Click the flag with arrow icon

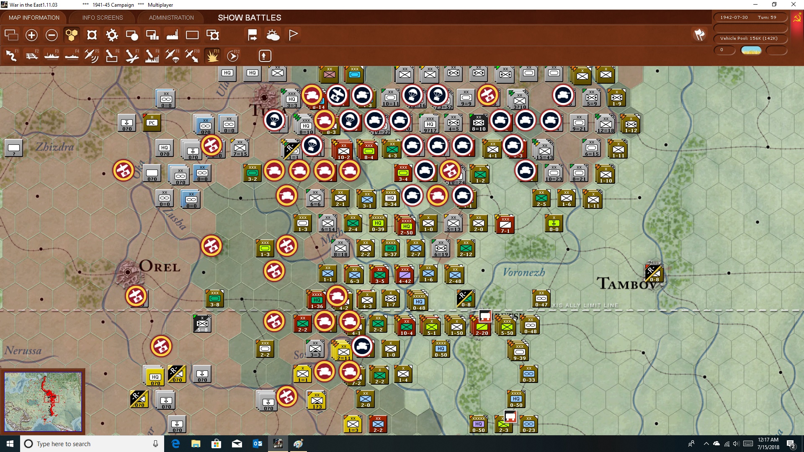[x=253, y=35]
